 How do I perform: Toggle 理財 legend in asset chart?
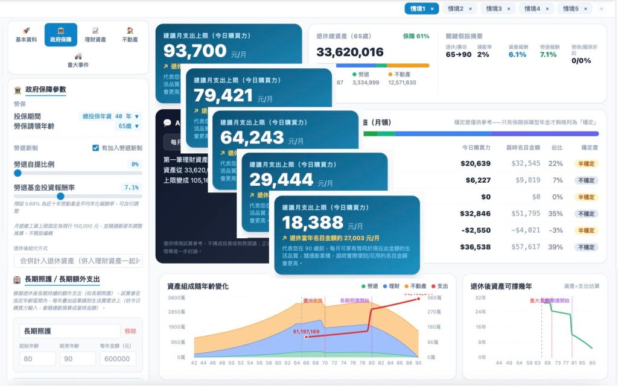(x=391, y=286)
